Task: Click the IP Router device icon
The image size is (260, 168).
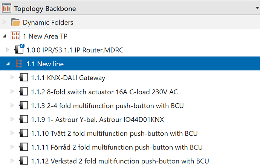Action: (19, 50)
